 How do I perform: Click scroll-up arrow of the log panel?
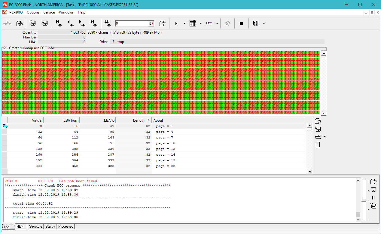click(358, 181)
